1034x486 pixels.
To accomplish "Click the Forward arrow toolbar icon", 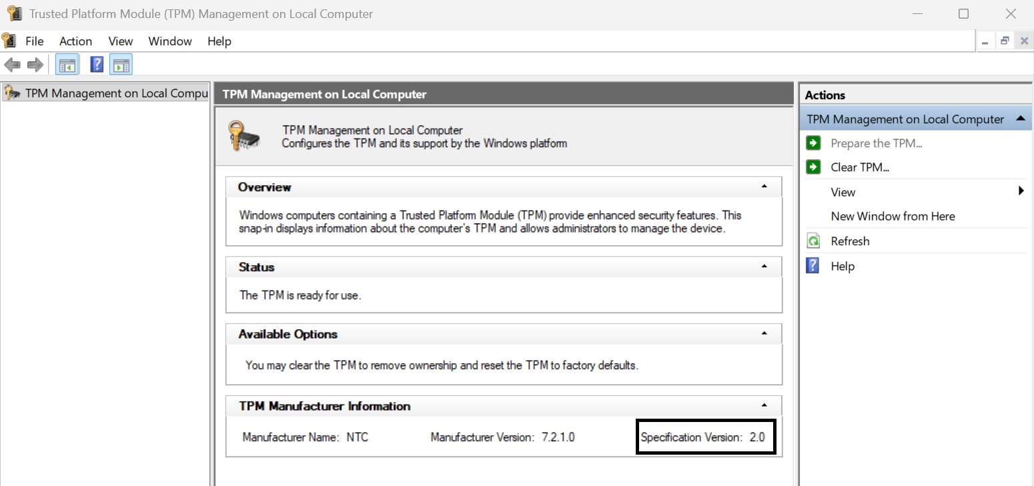I will (x=35, y=65).
